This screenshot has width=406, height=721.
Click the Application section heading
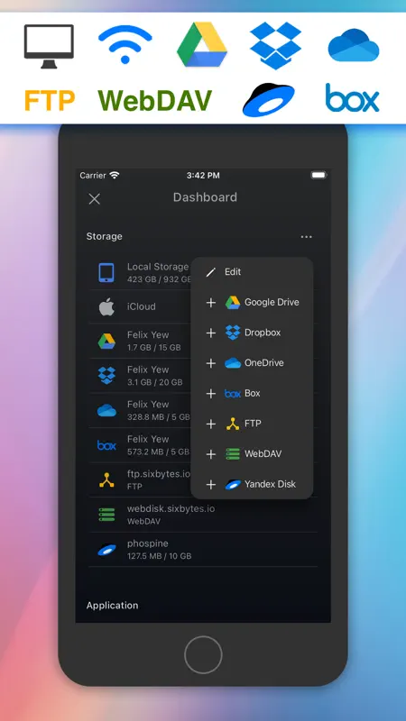[x=112, y=606]
